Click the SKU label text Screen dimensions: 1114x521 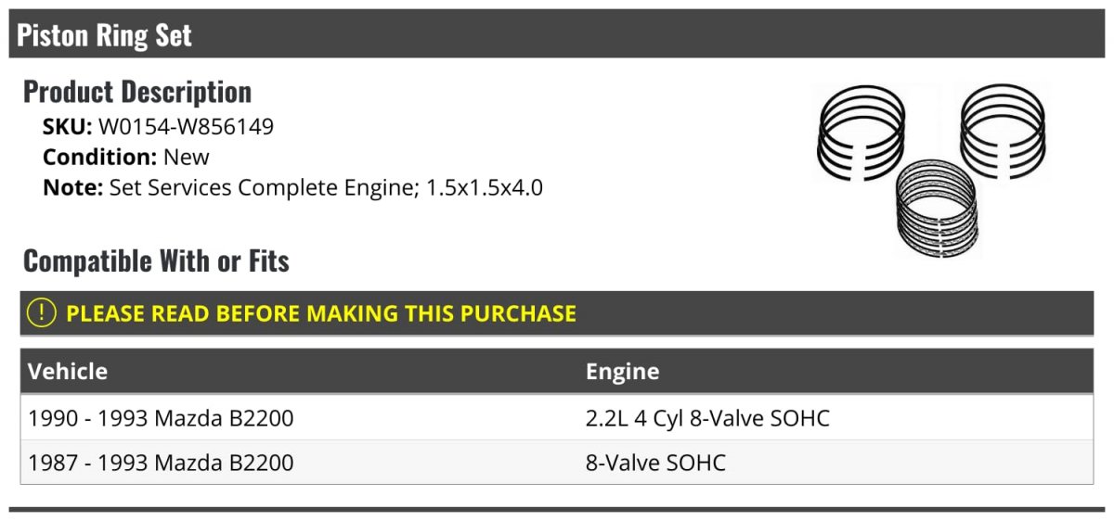pyautogui.click(x=67, y=127)
